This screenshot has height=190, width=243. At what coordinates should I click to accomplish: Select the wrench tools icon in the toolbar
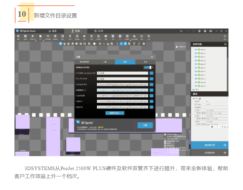33,36
